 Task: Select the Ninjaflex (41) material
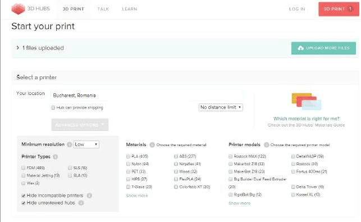pos(176,164)
